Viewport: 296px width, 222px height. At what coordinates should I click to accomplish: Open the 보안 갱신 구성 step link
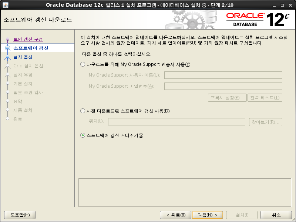point(28,39)
